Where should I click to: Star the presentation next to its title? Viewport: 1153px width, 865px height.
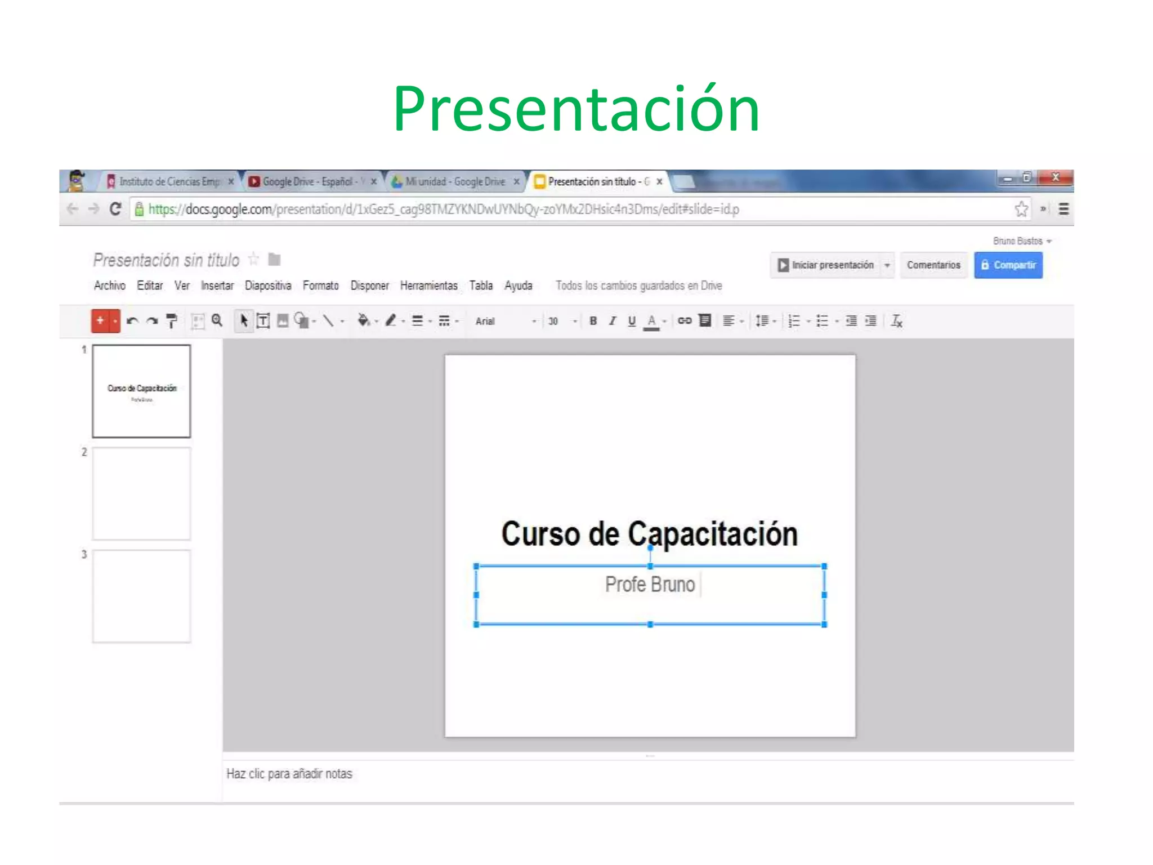point(254,259)
